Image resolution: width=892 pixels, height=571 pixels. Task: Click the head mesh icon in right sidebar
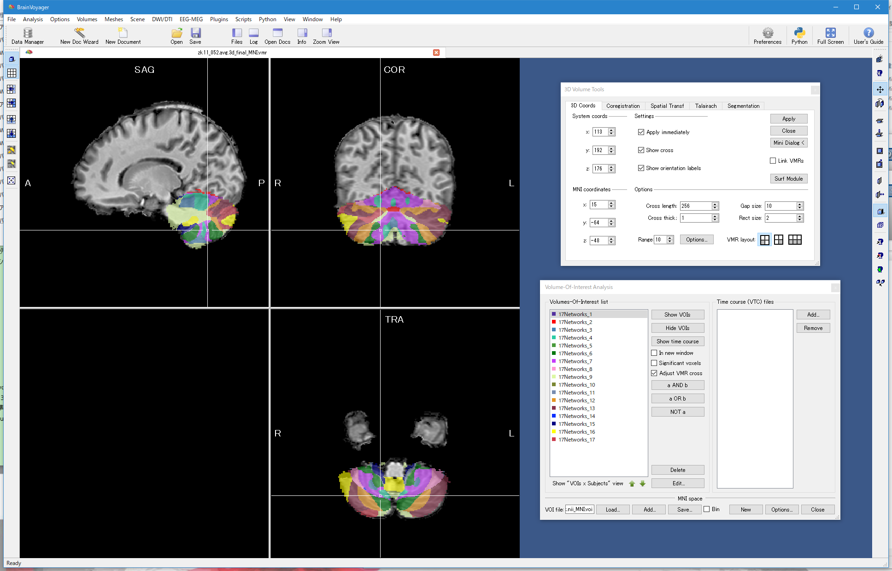pos(880,73)
